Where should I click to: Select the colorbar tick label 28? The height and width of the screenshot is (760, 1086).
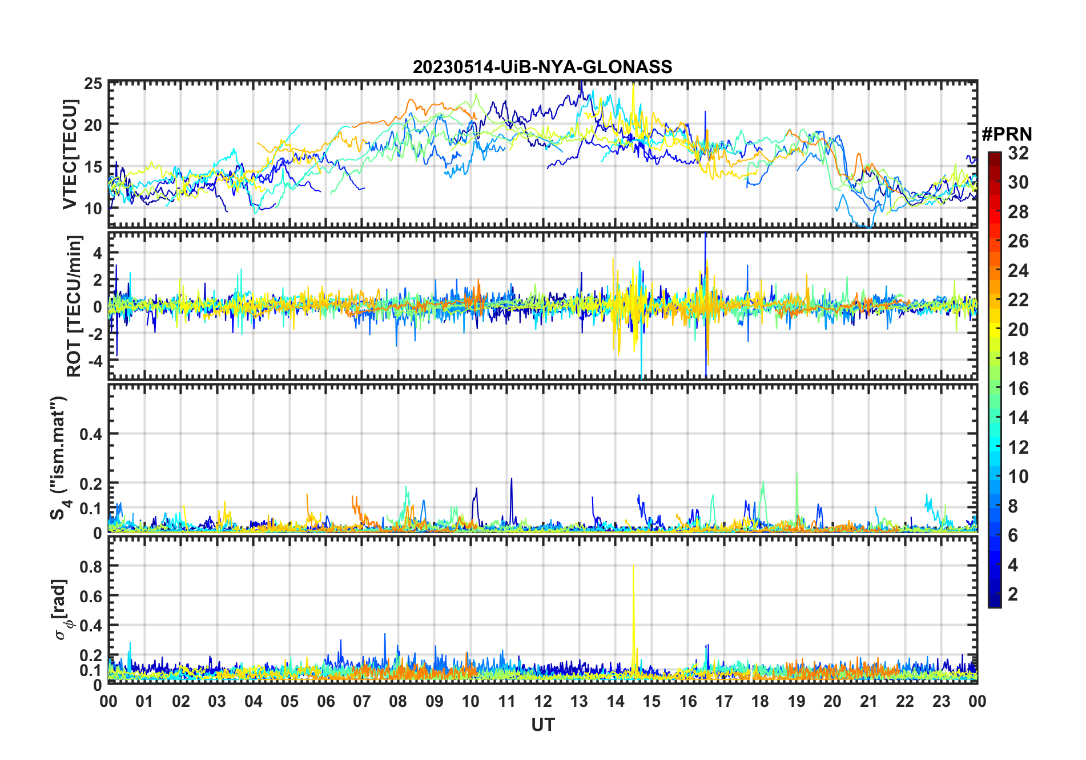click(x=1018, y=212)
